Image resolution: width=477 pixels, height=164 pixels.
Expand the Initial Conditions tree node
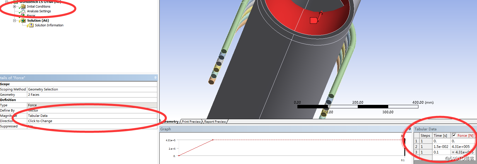(14, 6)
